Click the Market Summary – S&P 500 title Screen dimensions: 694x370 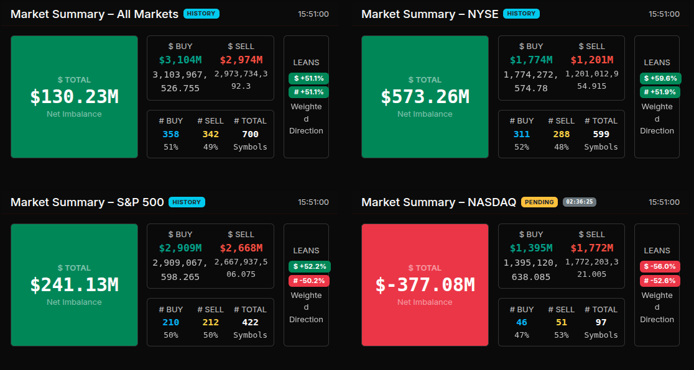pos(87,202)
